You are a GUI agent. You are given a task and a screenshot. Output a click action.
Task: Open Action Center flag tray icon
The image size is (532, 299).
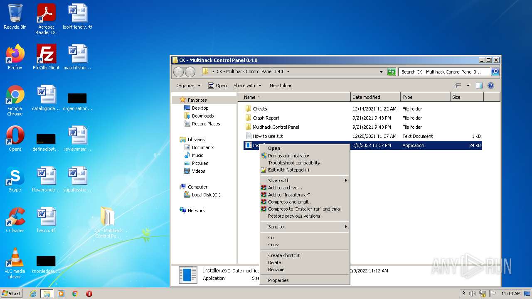pos(493,294)
